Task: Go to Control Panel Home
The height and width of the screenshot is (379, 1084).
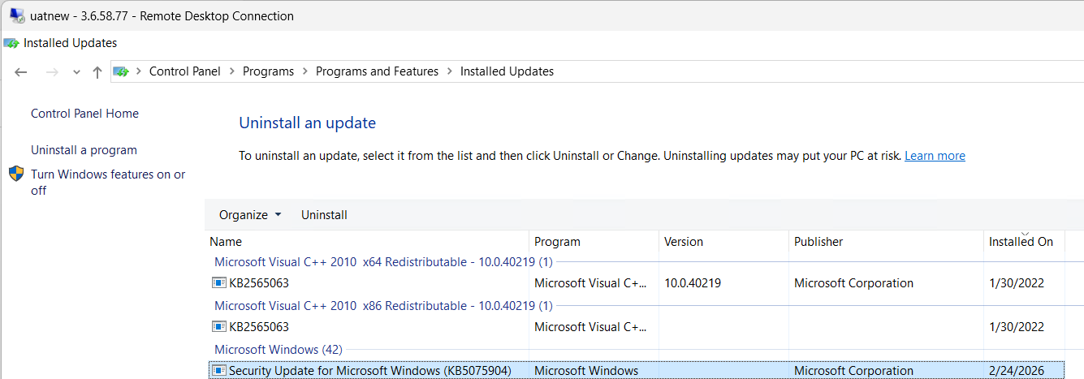Action: 84,114
